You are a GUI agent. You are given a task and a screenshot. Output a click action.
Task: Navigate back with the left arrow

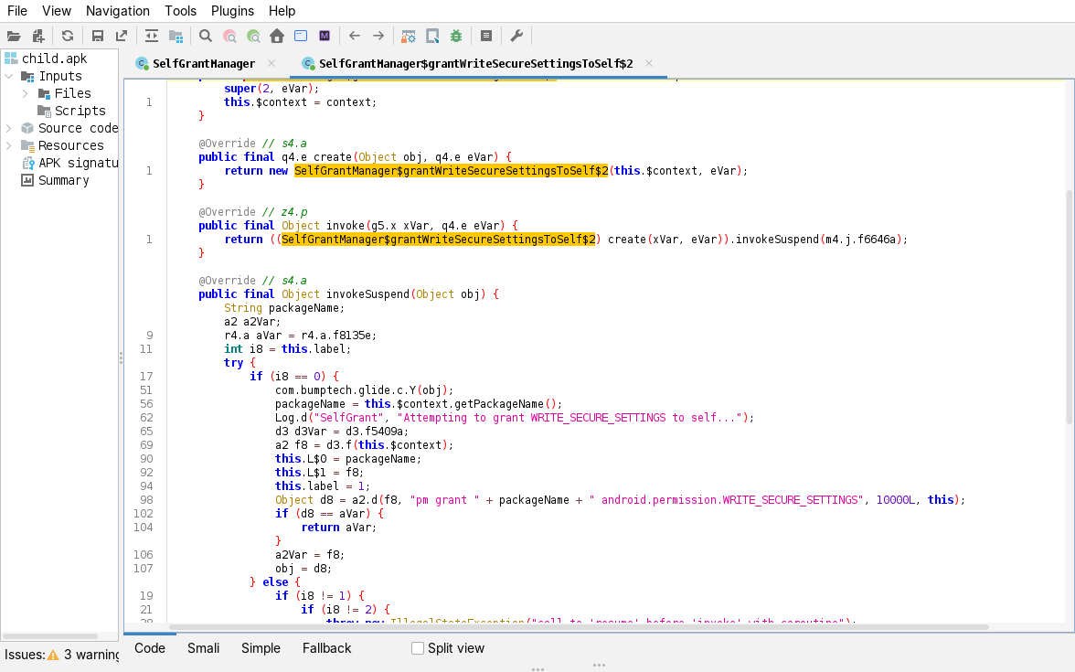point(355,37)
